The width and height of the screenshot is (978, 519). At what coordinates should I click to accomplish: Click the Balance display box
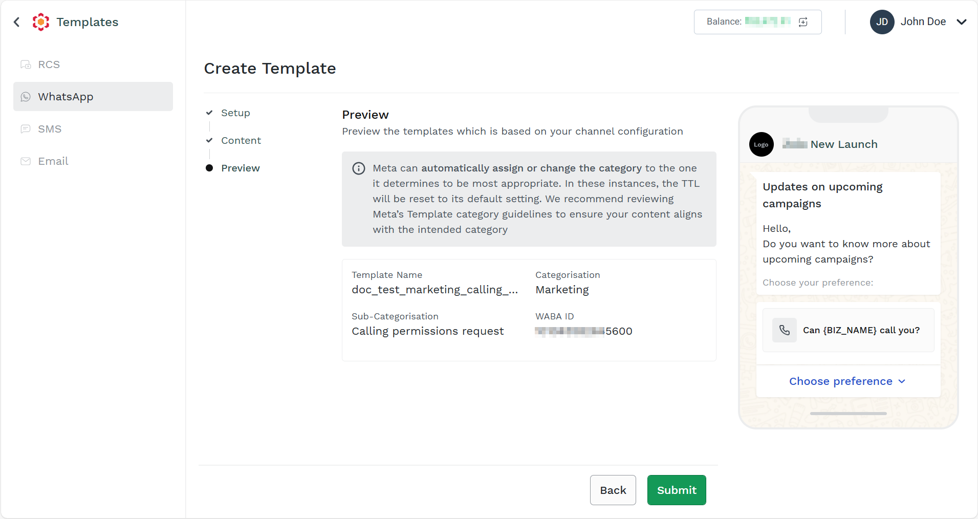point(757,22)
